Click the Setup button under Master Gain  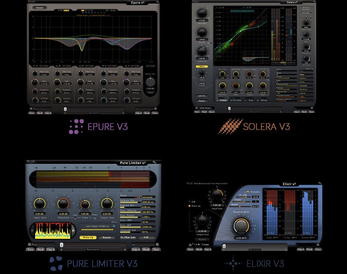click(x=150, y=93)
